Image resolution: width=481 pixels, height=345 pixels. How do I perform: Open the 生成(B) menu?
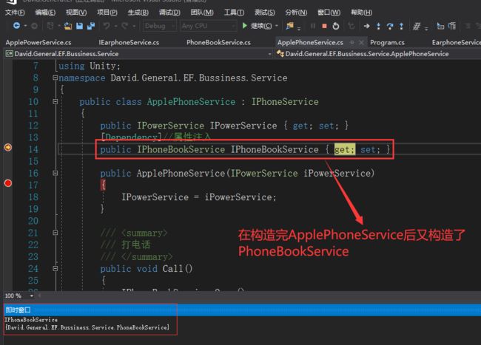138,13
